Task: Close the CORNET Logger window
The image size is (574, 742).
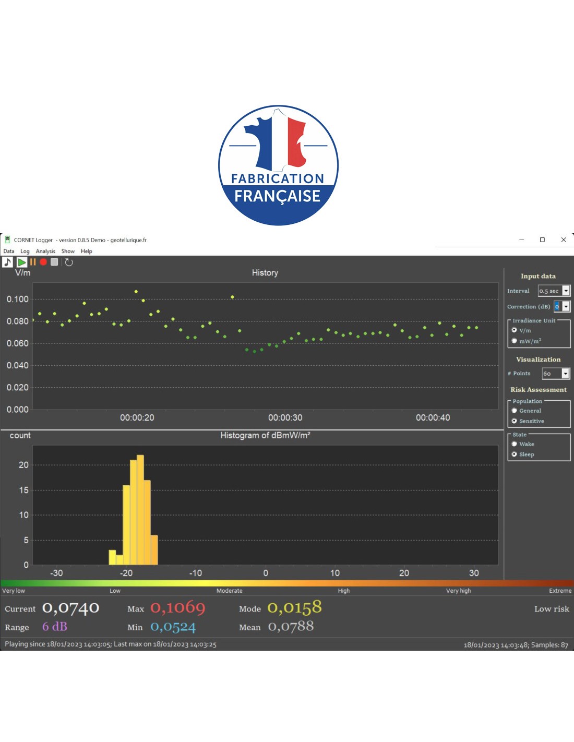Action: [564, 240]
